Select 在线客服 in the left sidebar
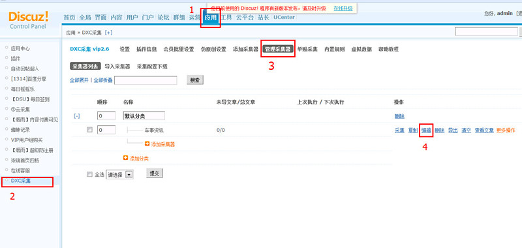Viewport: 522px width, 248px height. tap(20, 170)
